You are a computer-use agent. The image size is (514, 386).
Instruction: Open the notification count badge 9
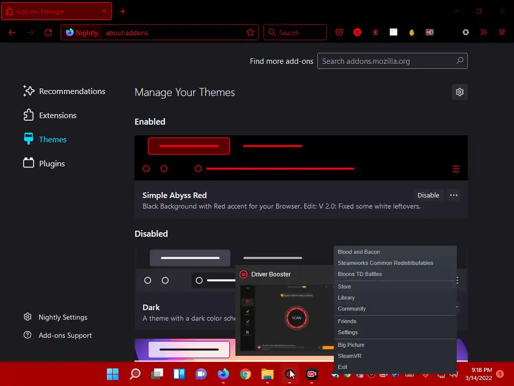(500, 373)
